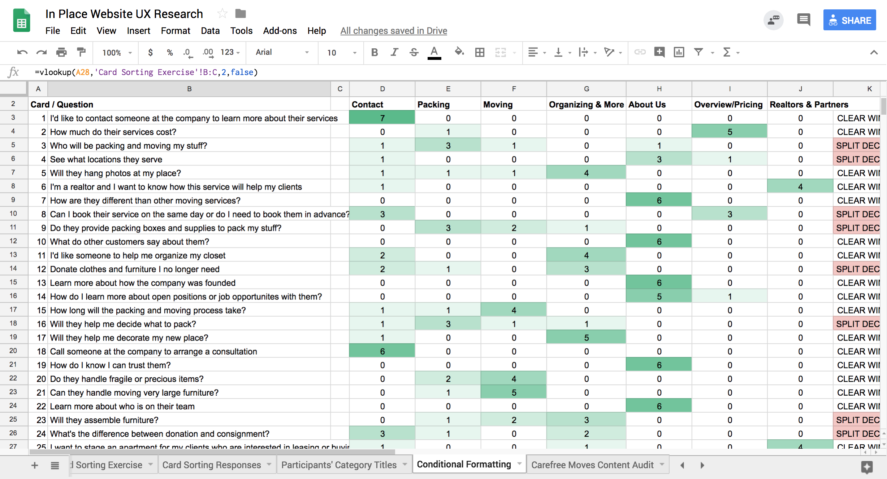Open text wrapping dropdown

tap(587, 52)
